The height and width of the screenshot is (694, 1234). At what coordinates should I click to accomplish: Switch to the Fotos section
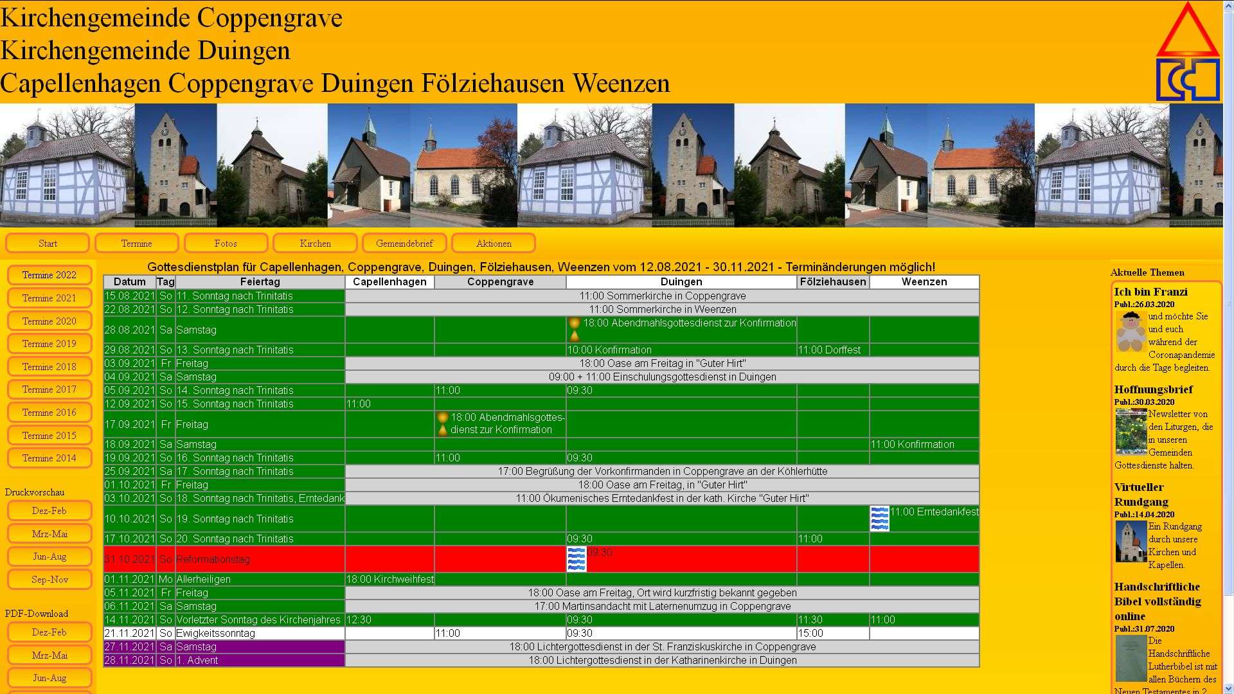[x=226, y=243]
